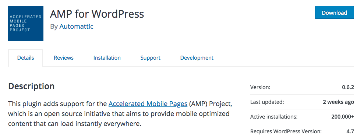Open the Reviews tab
The height and width of the screenshot is (137, 364).
coord(64,57)
